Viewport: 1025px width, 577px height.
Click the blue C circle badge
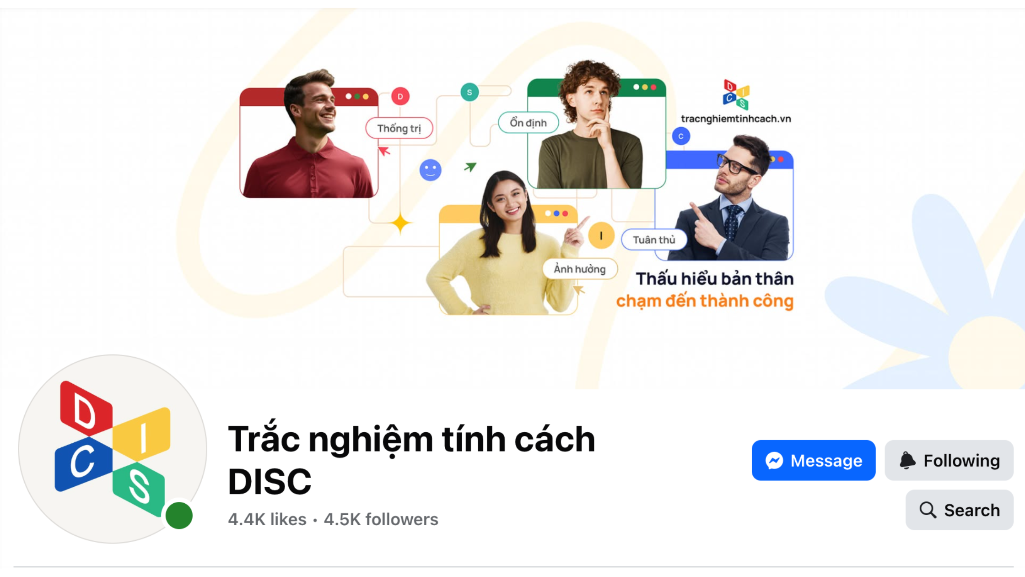coord(681,136)
